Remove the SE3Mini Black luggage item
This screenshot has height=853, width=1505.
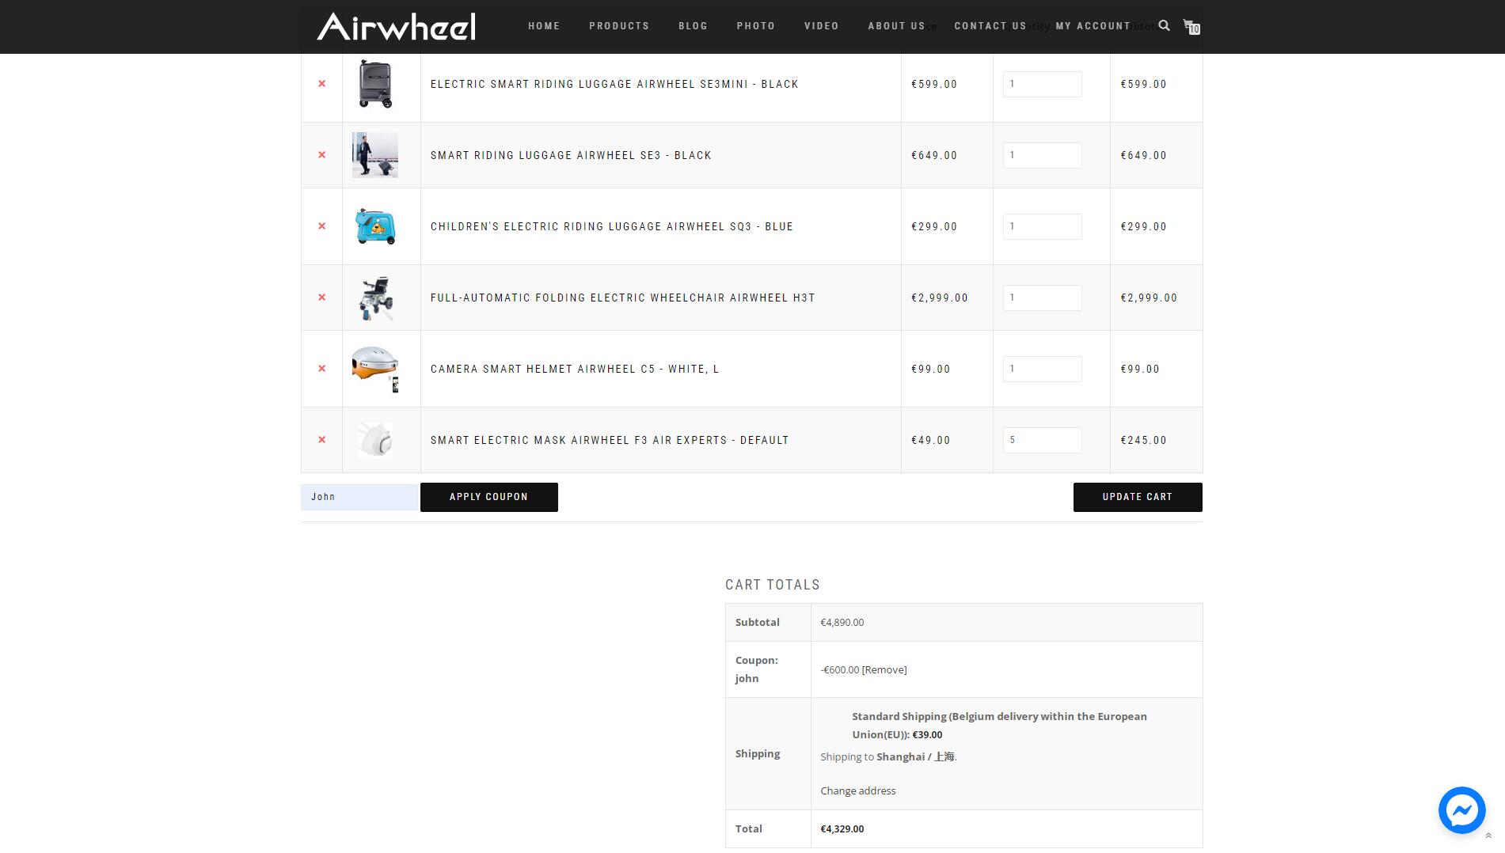coord(321,84)
